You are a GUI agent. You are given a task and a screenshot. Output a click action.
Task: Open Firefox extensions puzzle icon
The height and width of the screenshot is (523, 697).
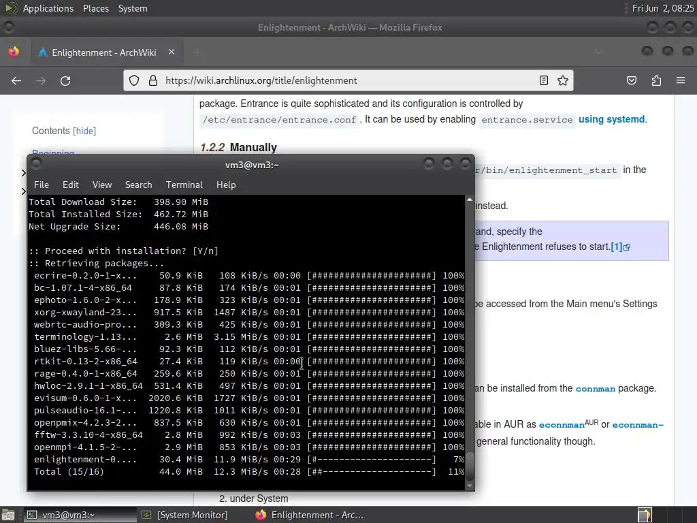[656, 80]
